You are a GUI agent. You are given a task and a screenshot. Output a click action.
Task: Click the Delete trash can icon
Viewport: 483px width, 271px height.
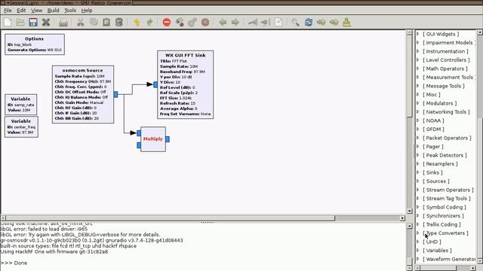119,22
